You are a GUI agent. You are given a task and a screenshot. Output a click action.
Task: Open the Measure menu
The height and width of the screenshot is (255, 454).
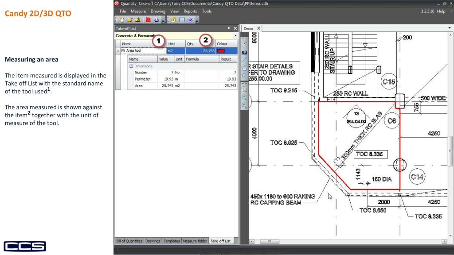click(x=138, y=11)
